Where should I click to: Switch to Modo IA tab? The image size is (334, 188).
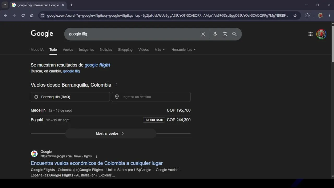[x=37, y=50]
